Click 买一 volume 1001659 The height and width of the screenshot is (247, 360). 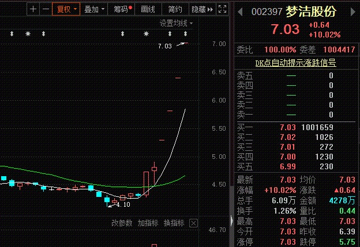click(x=317, y=127)
